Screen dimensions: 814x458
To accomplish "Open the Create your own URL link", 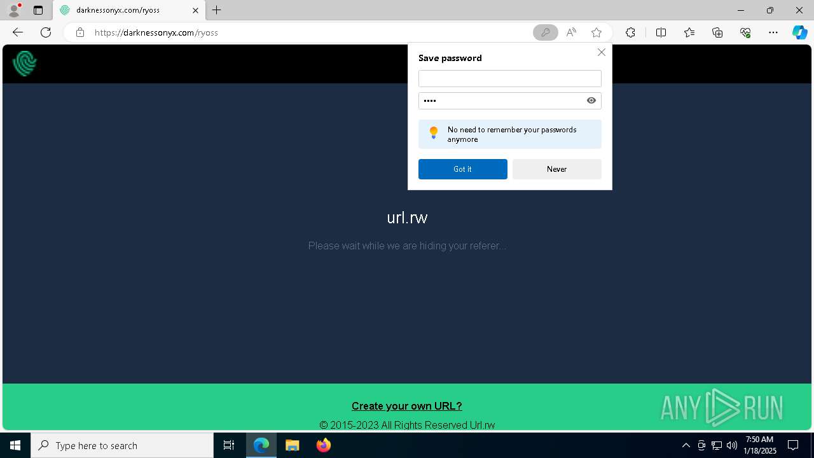I will (x=407, y=406).
